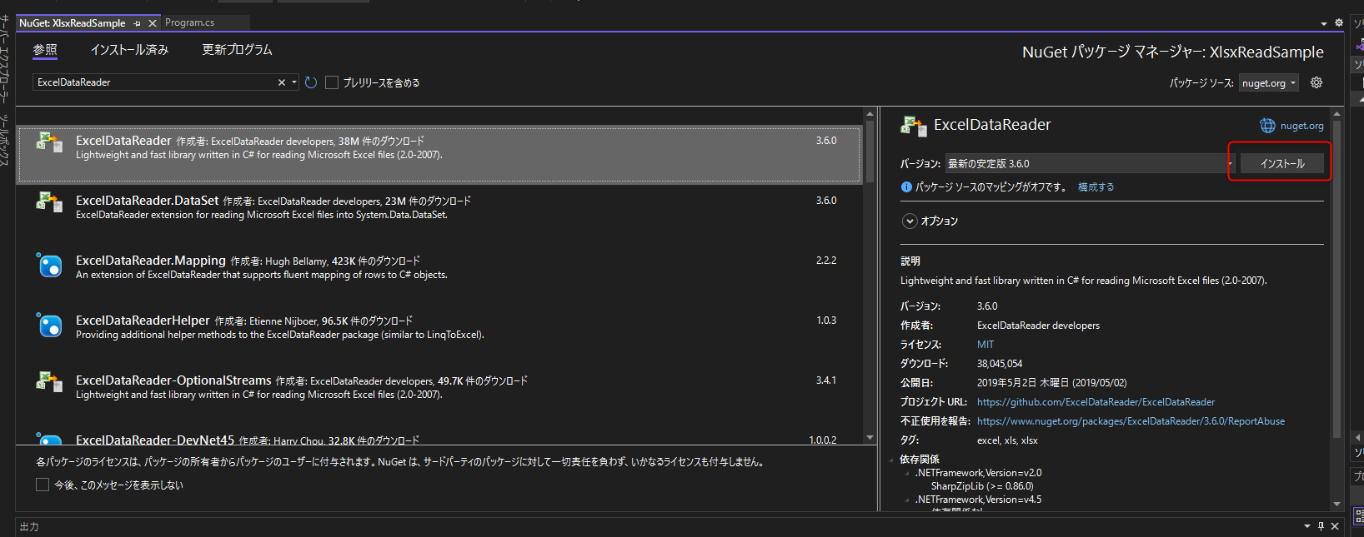Open document window gear options at top right
The width and height of the screenshot is (1364, 537).
coord(1339,23)
